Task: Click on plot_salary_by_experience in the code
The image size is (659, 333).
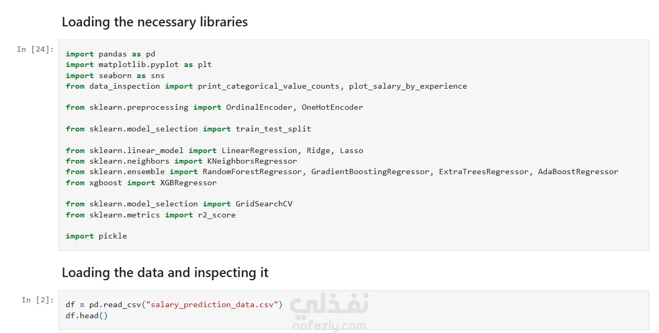Action: 408,86
